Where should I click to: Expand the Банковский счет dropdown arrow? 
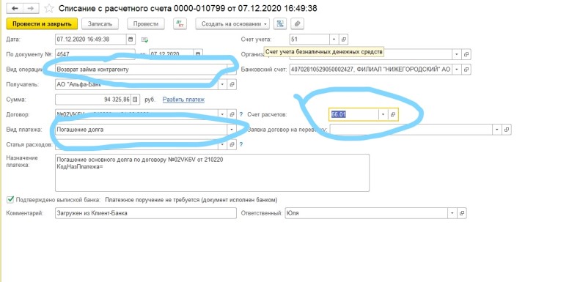click(457, 70)
